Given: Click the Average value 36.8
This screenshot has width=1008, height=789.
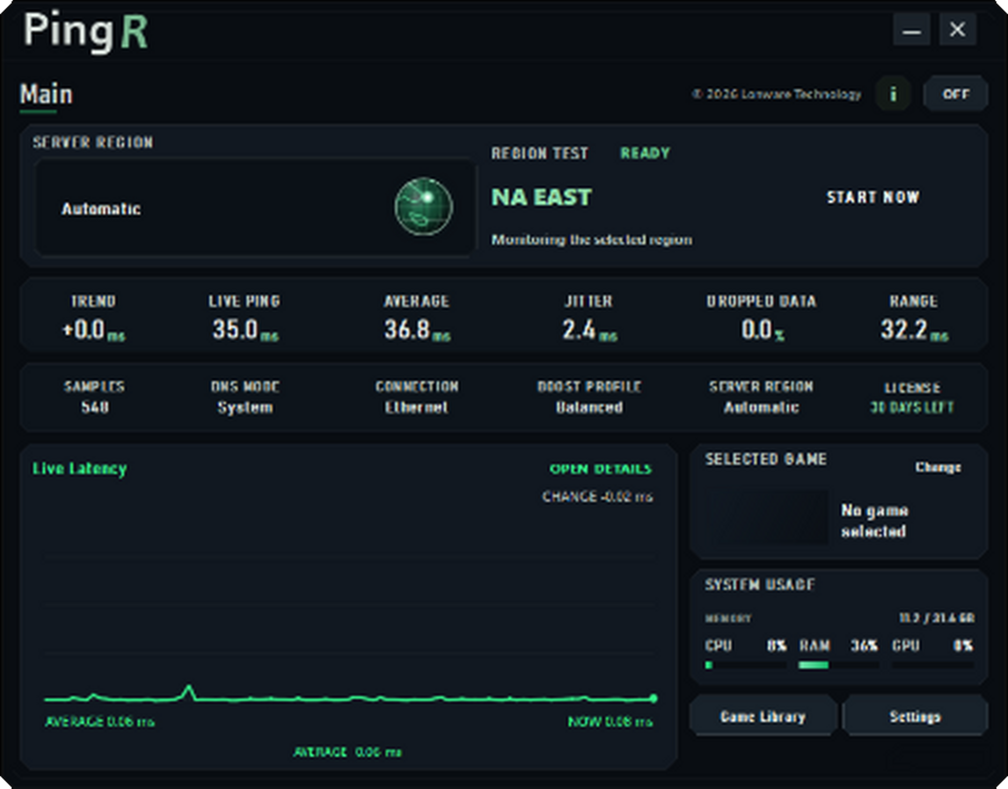Looking at the screenshot, I should coord(407,330).
